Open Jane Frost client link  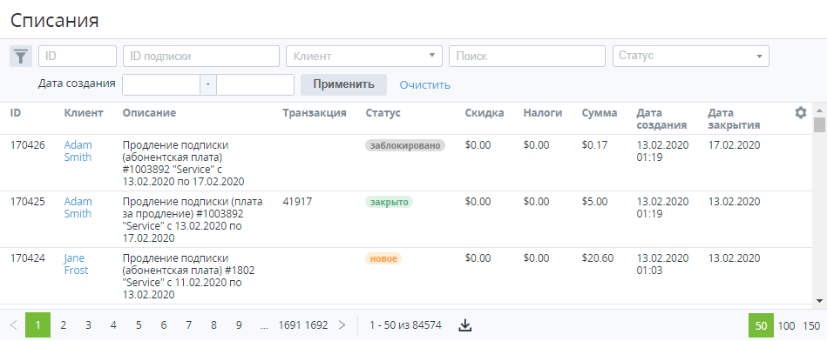pos(76,264)
